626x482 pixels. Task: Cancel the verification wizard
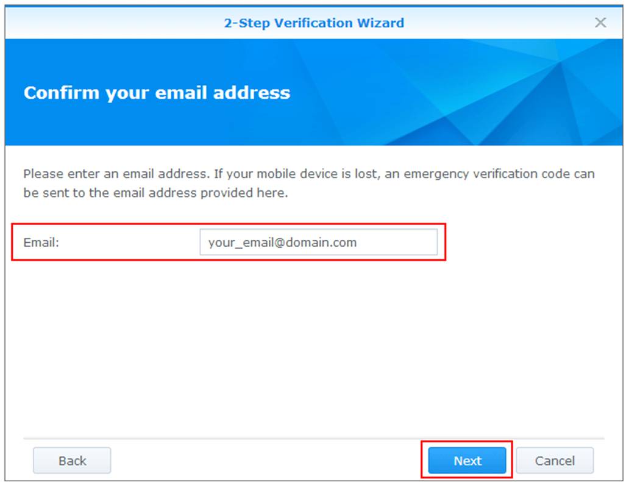[555, 461]
